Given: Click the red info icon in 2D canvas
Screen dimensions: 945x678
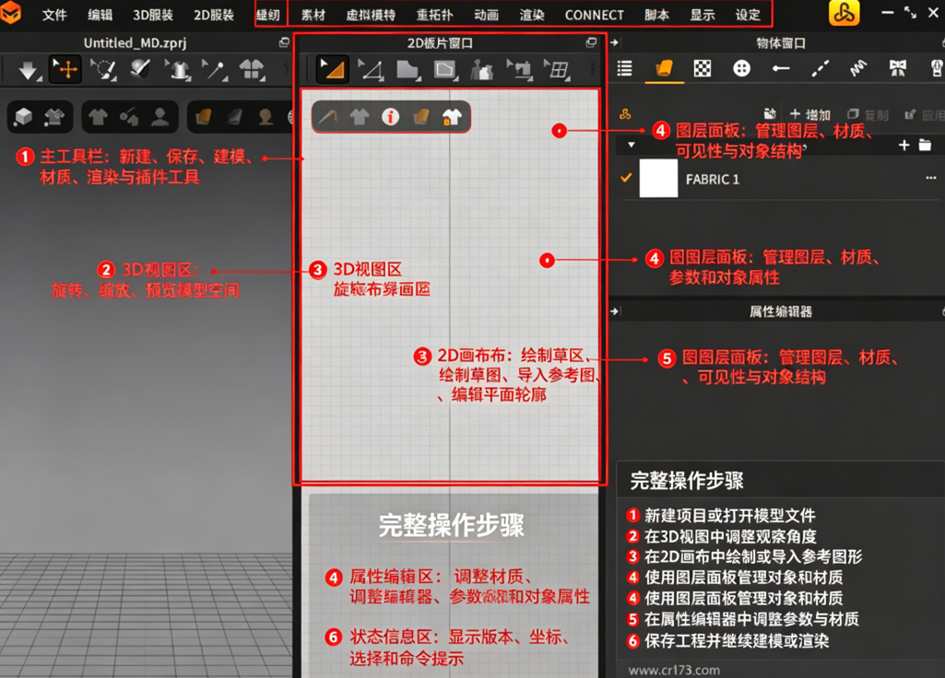Looking at the screenshot, I should [391, 116].
